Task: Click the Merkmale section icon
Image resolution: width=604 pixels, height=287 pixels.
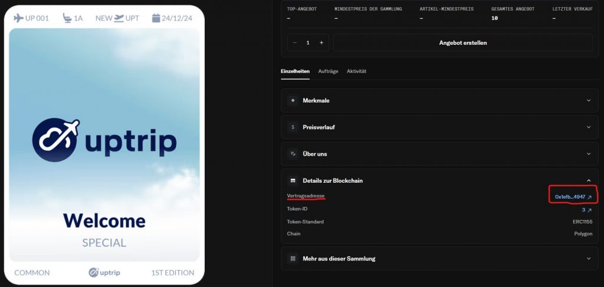Action: pyautogui.click(x=293, y=100)
